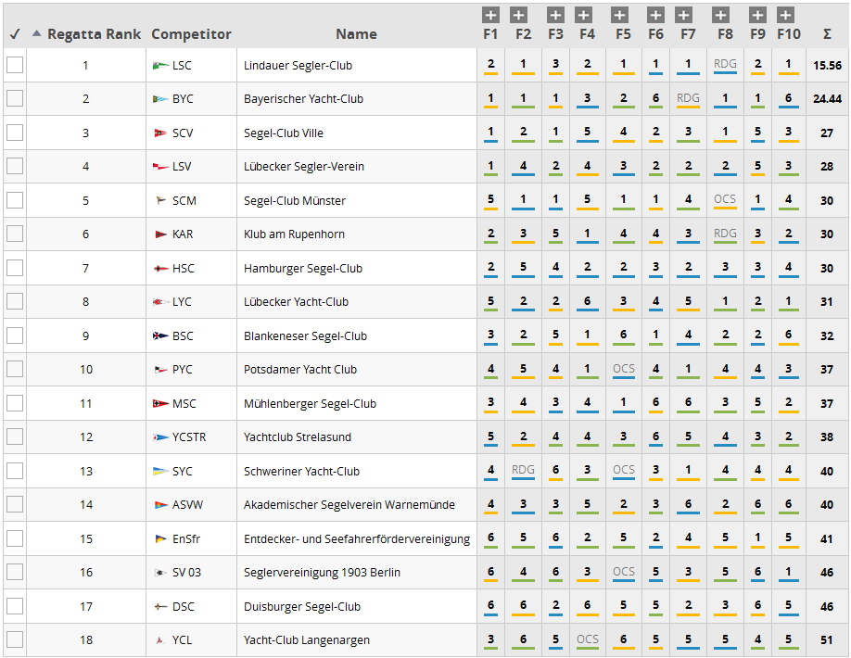Click the MSC club flag icon

[x=160, y=404]
